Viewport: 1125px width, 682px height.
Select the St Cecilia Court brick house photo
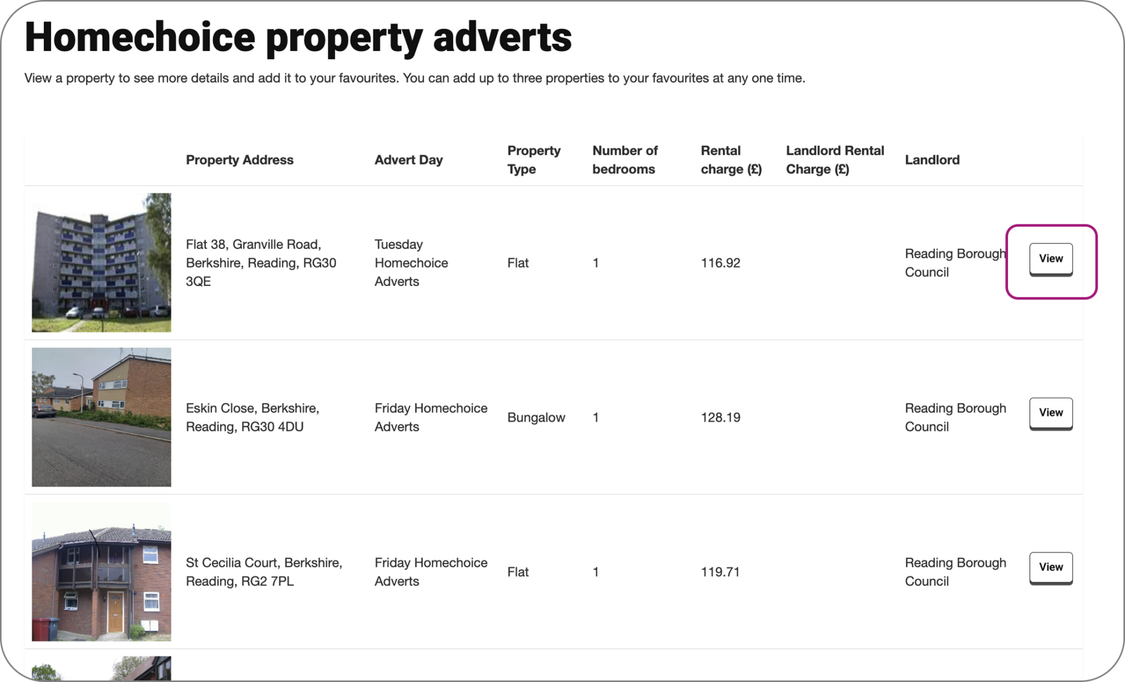tap(101, 572)
